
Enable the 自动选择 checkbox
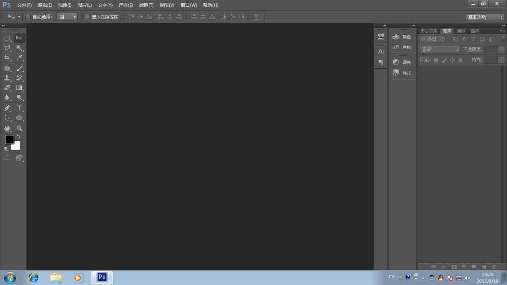[x=28, y=17]
